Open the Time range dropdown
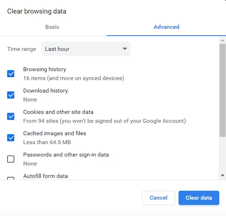The image size is (226, 216). (x=86, y=49)
